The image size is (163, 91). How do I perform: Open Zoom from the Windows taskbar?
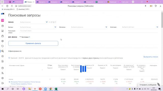(x=45, y=89)
